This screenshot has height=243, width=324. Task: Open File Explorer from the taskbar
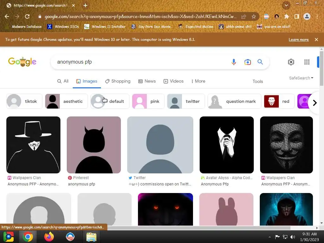click(x=91, y=237)
